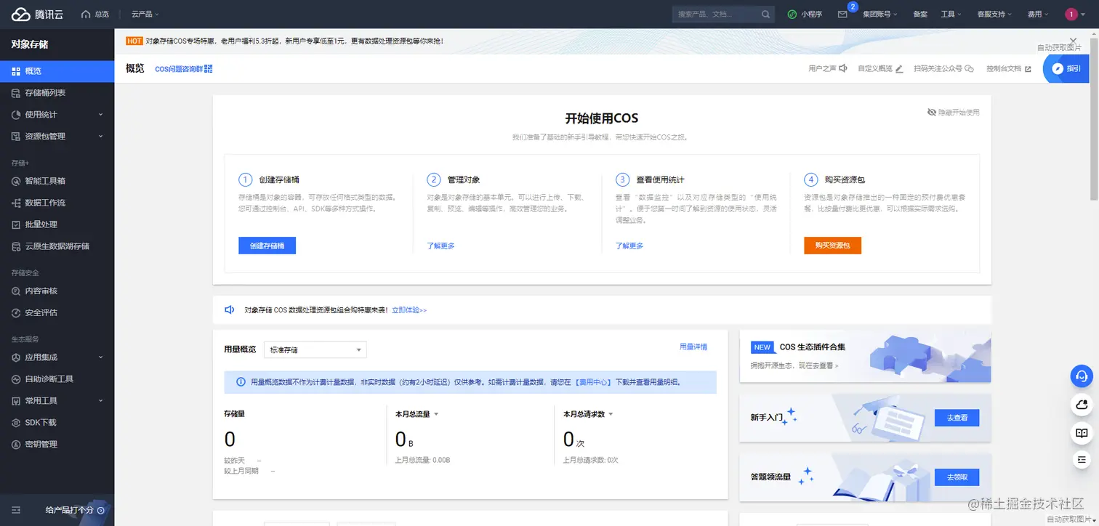Open the 客服支持 dropdown
Image resolution: width=1099 pixels, height=526 pixels.
coord(995,14)
